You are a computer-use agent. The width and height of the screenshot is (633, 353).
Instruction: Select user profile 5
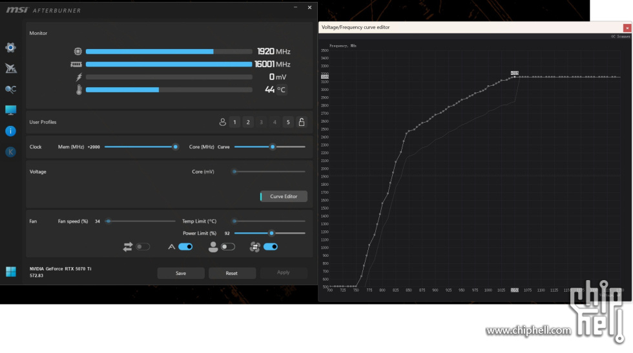tap(288, 122)
